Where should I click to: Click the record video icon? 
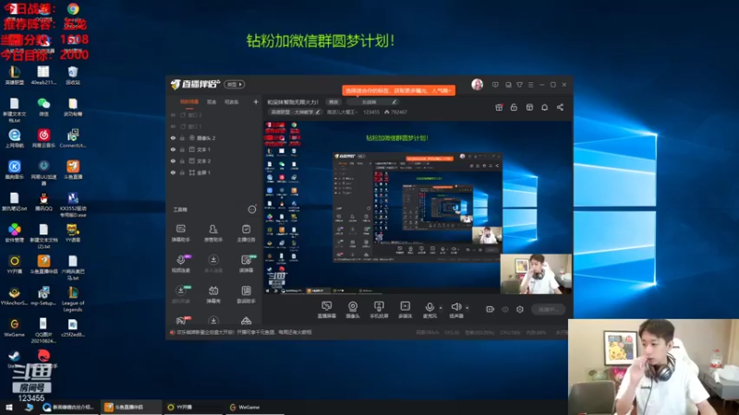pos(491,309)
